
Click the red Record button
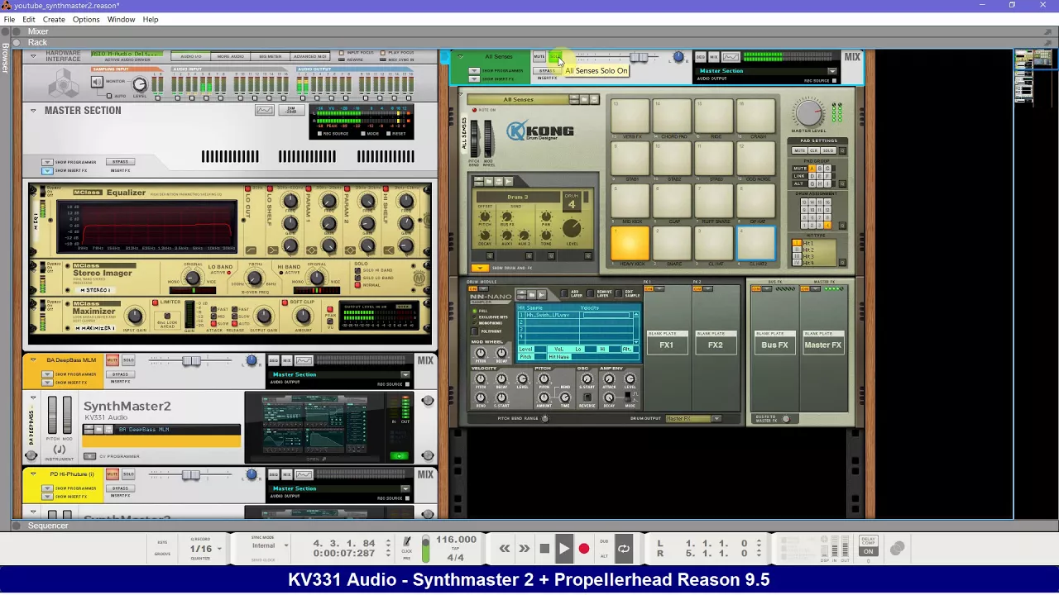(x=584, y=549)
